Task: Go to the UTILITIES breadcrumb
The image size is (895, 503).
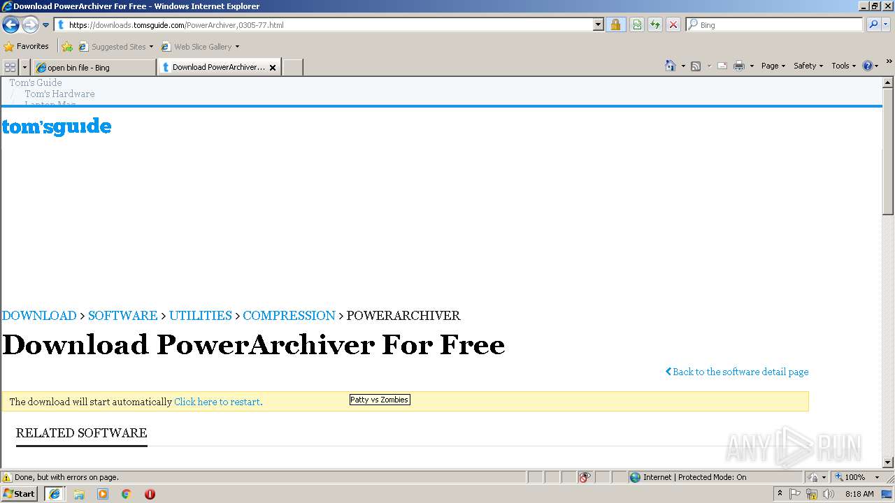Action: coord(201,315)
